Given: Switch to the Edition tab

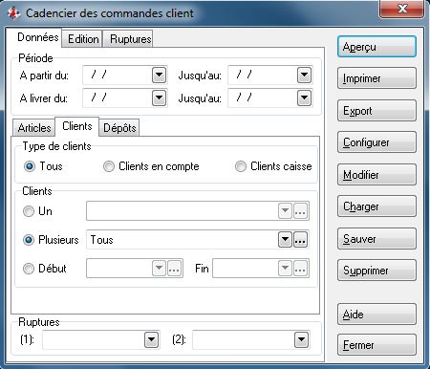Looking at the screenshot, I should tap(83, 39).
